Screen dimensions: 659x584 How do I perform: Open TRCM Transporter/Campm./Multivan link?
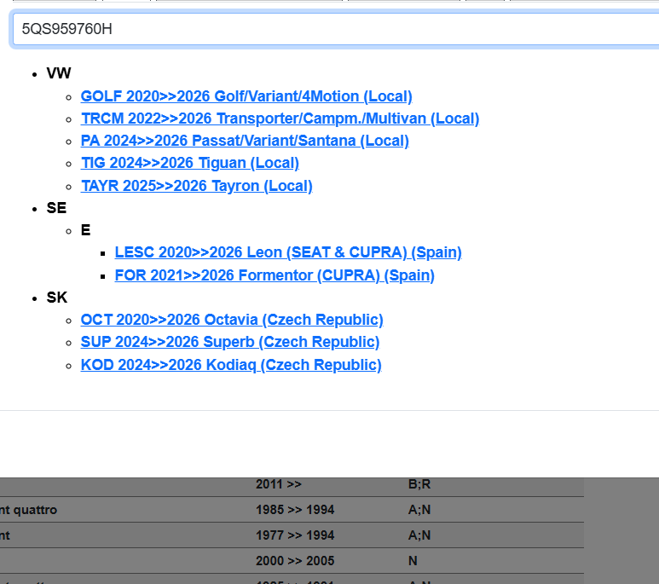tap(280, 119)
